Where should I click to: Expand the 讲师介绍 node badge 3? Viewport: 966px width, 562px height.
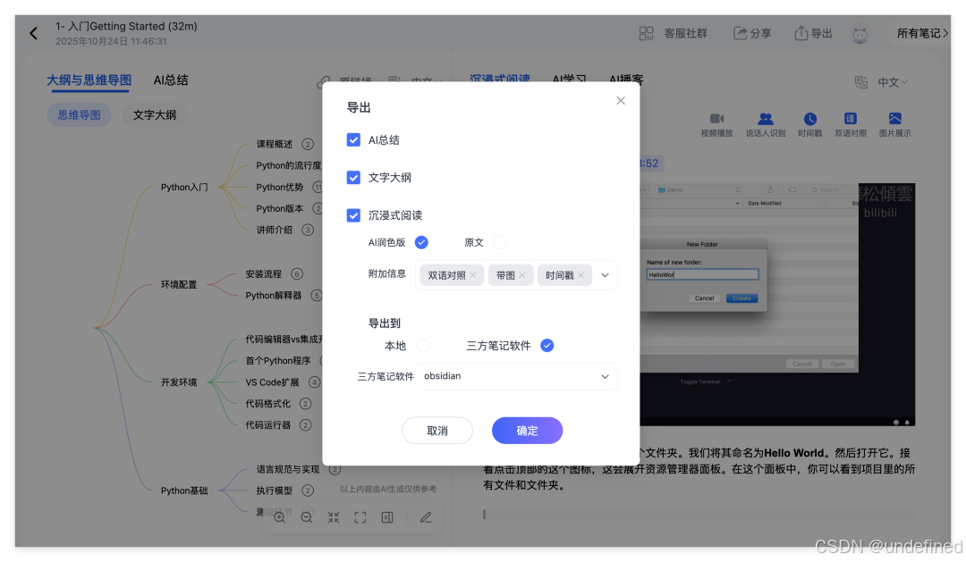(308, 230)
